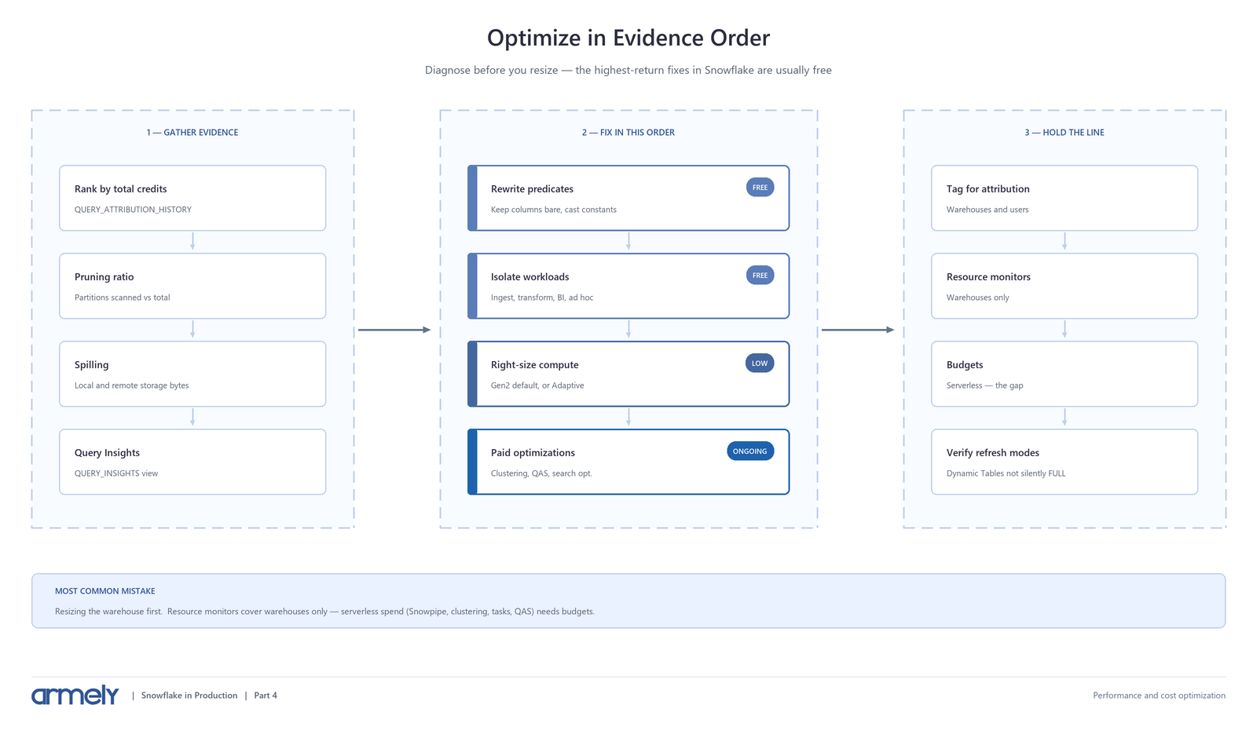Click 'Keep columns bare, cast constants' text
1257x738 pixels.
[x=554, y=210]
